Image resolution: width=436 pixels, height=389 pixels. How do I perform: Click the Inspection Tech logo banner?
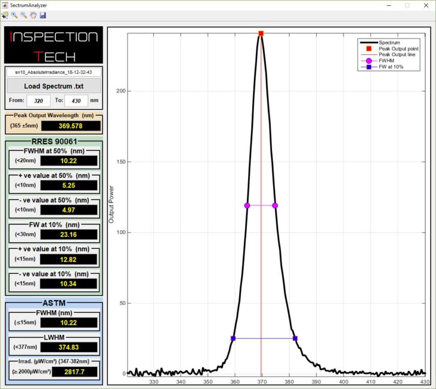pos(53,45)
